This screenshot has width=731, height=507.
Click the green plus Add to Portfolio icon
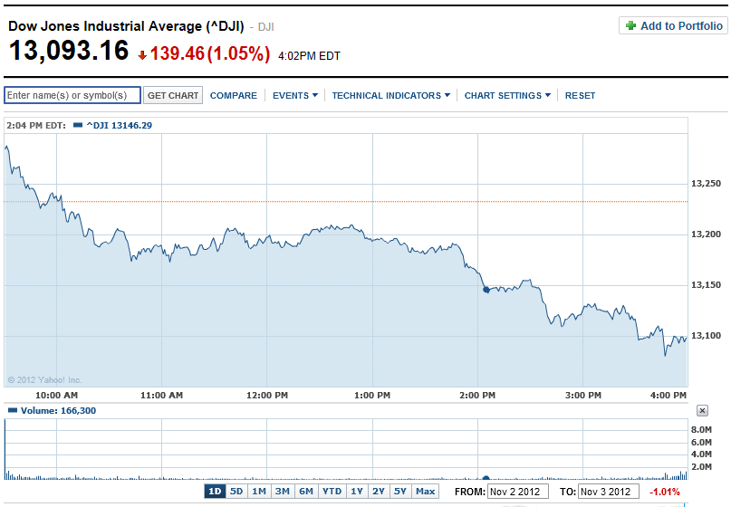click(630, 26)
